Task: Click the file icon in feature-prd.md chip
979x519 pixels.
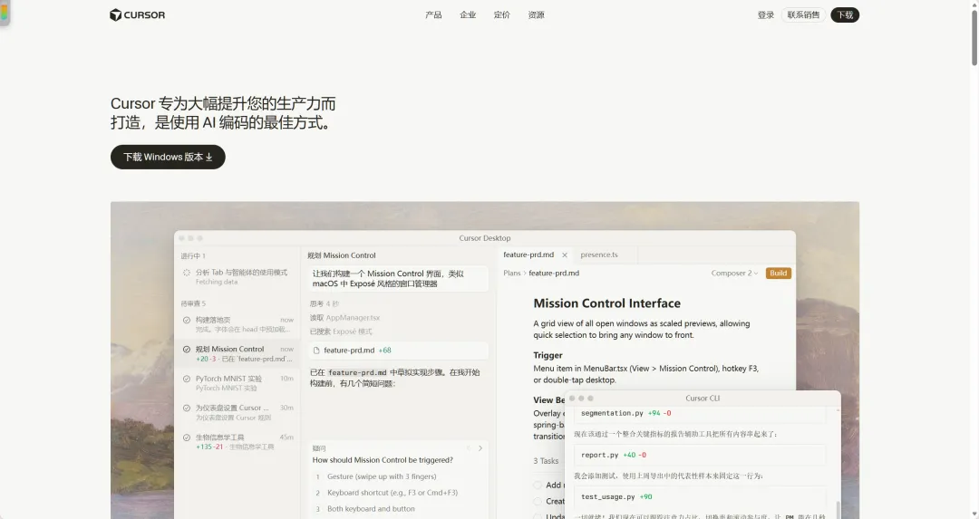Action: coord(316,351)
